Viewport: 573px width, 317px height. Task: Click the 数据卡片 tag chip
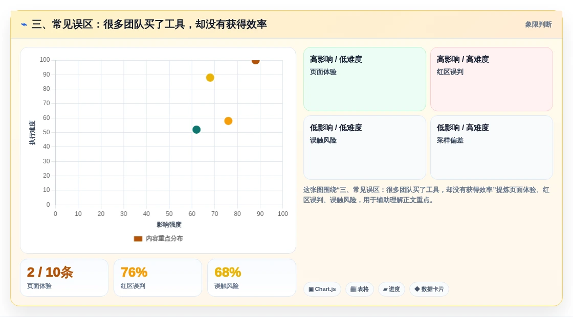click(x=429, y=289)
